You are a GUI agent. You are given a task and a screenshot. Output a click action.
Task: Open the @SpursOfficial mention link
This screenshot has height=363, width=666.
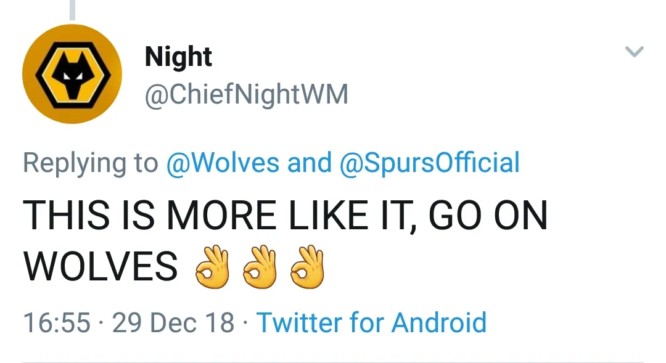click(429, 163)
